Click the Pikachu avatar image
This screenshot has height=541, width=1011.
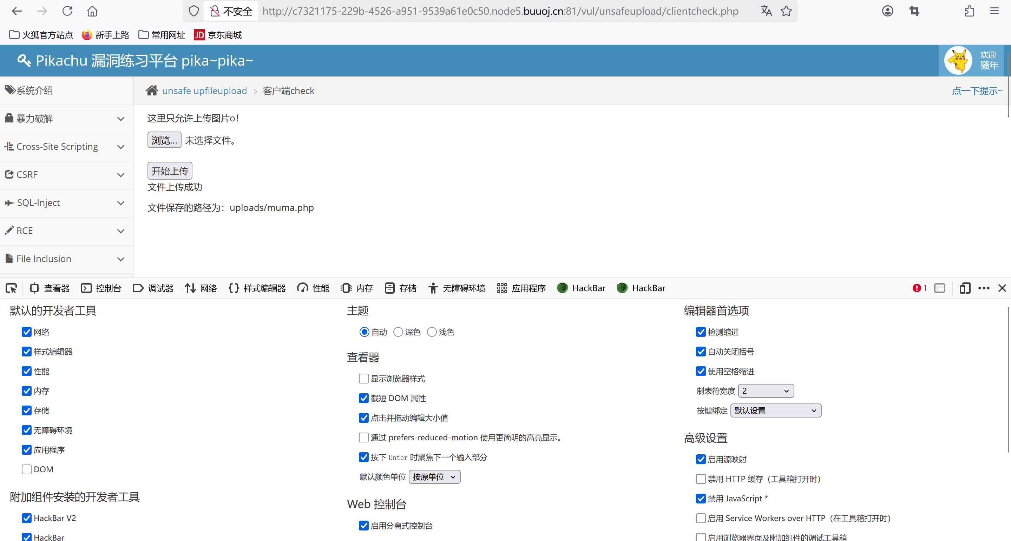point(958,60)
